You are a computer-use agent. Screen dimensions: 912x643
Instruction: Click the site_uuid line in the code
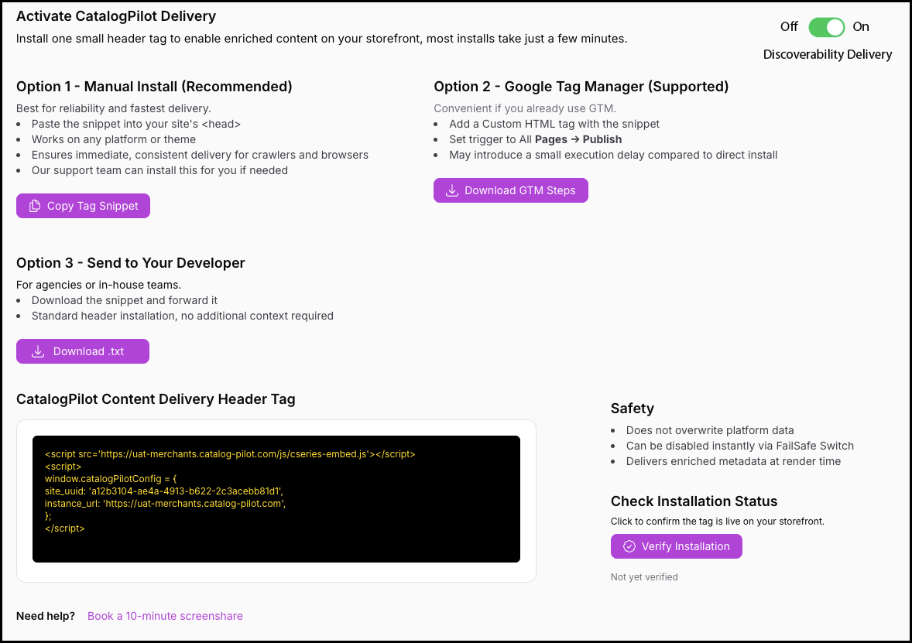click(x=165, y=491)
